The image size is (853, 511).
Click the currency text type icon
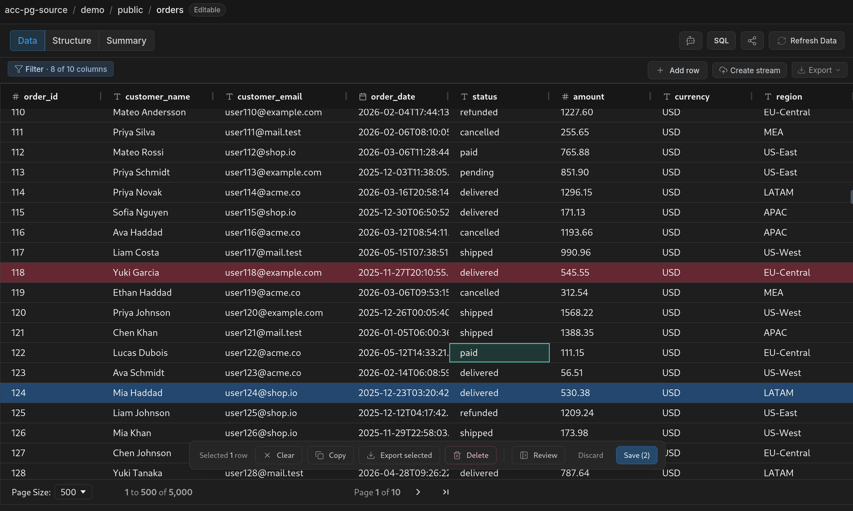(667, 97)
